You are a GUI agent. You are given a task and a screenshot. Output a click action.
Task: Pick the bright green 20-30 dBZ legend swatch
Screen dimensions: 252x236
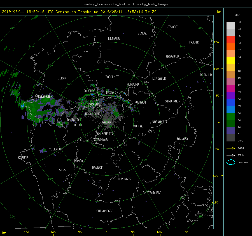click(231, 116)
